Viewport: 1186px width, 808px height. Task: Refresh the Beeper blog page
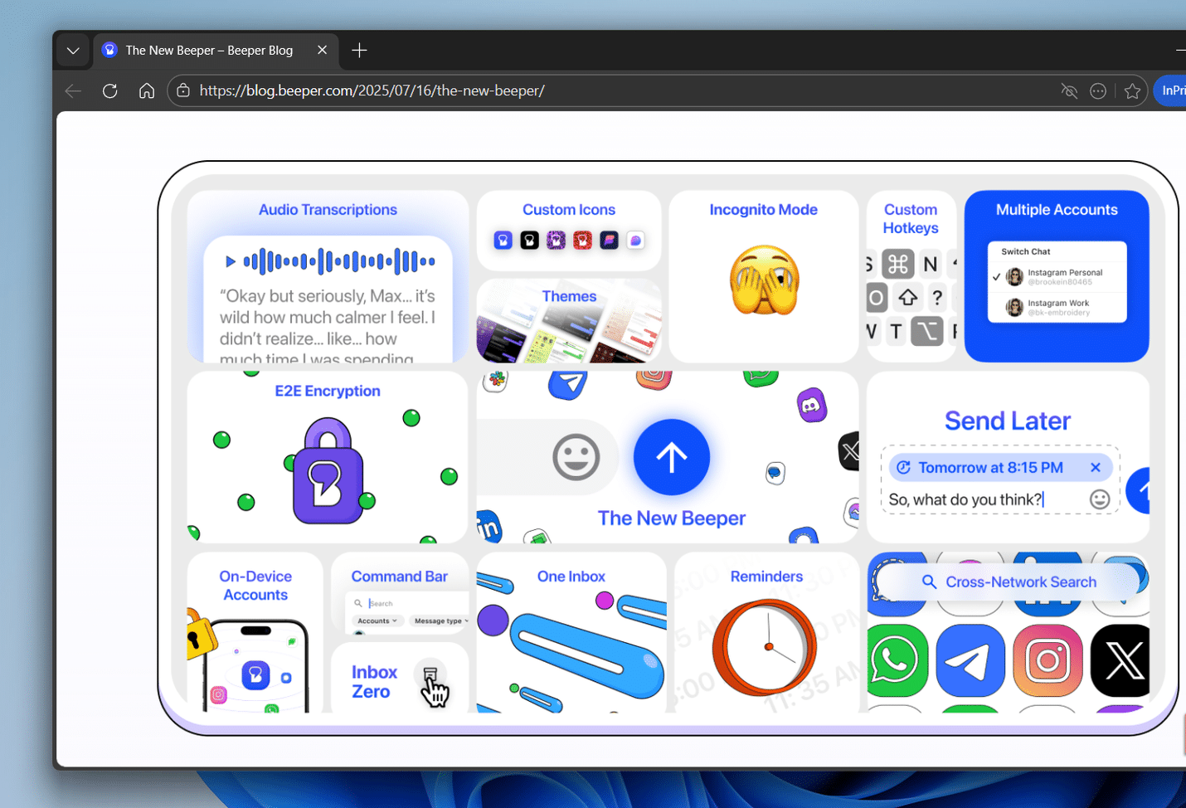109,91
